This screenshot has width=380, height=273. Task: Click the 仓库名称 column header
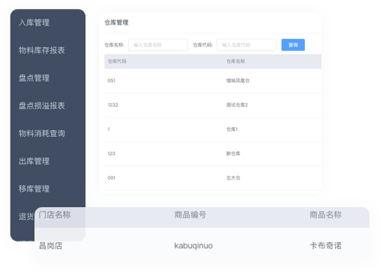235,61
